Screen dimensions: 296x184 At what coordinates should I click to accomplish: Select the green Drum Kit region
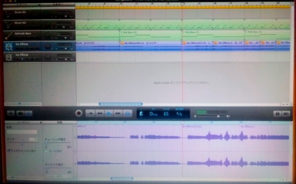click(x=183, y=25)
